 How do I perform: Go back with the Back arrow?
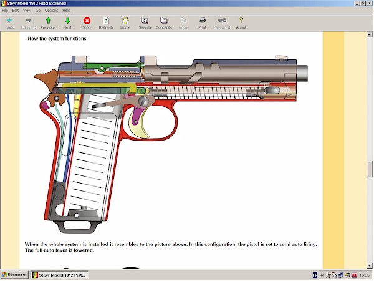pos(9,23)
